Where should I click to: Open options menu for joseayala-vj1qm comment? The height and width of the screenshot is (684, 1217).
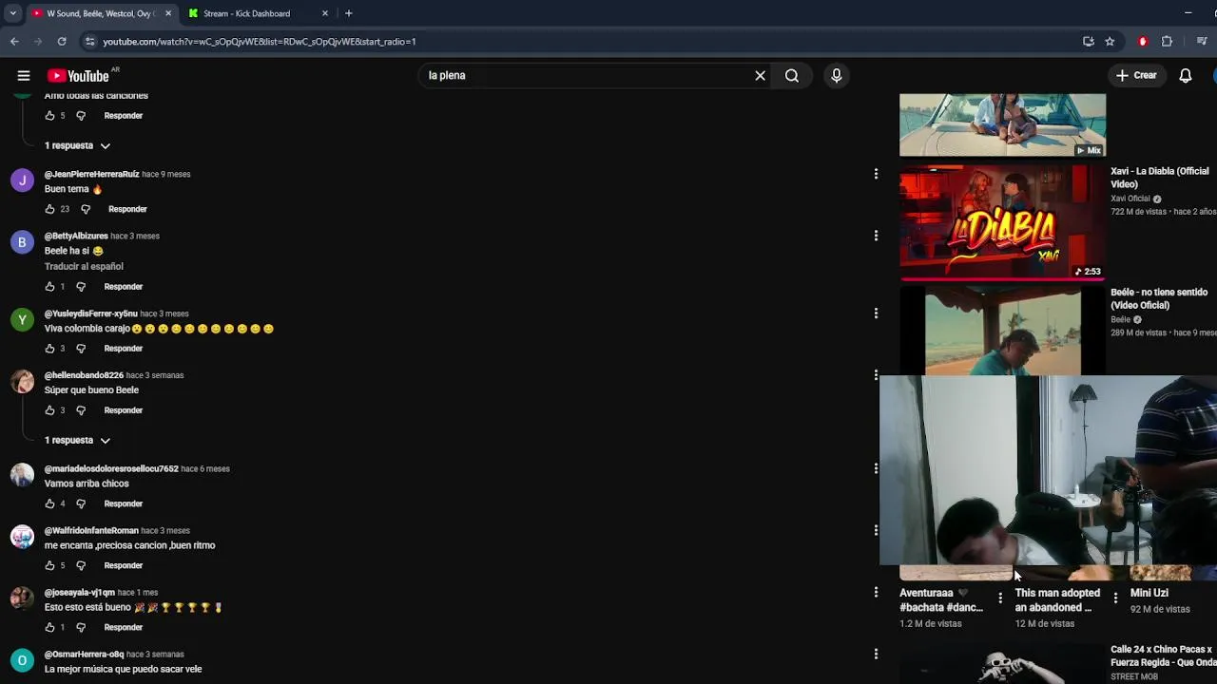coord(876,592)
